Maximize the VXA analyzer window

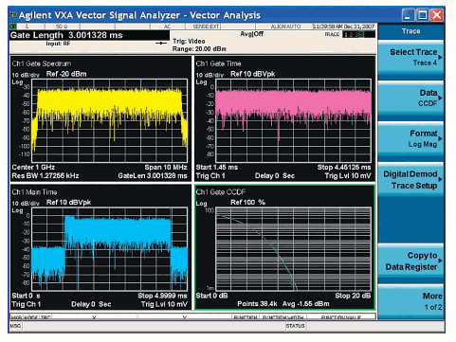pyautogui.click(x=423, y=15)
